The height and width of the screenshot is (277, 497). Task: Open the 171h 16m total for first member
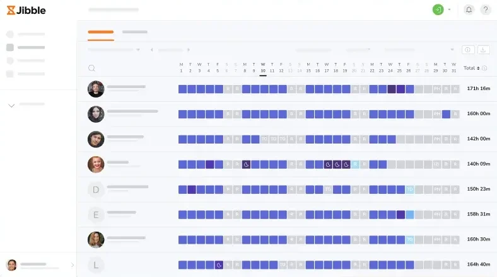478,89
